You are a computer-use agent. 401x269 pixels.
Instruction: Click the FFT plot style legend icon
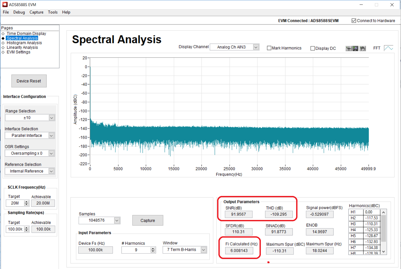click(389, 48)
